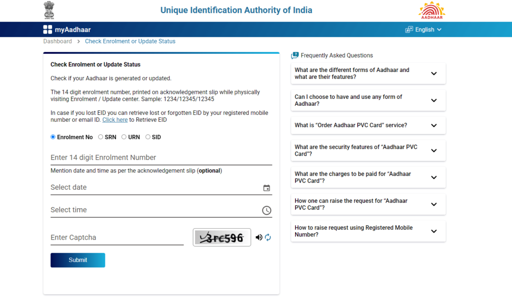The width and height of the screenshot is (512, 306).
Task: Click the 'Frequently Asked Questions' heading text
Action: tap(336, 55)
